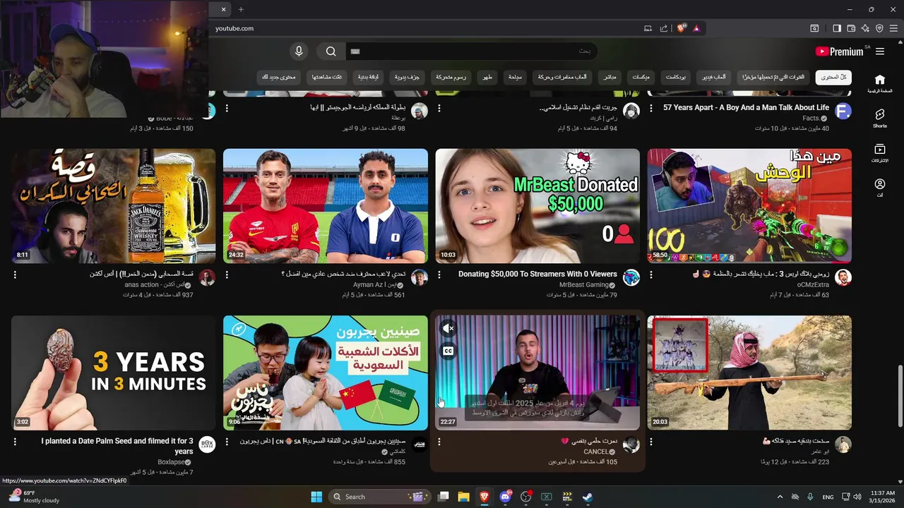Open options menu for oCMzExtra video
The height and width of the screenshot is (508, 904).
[651, 274]
